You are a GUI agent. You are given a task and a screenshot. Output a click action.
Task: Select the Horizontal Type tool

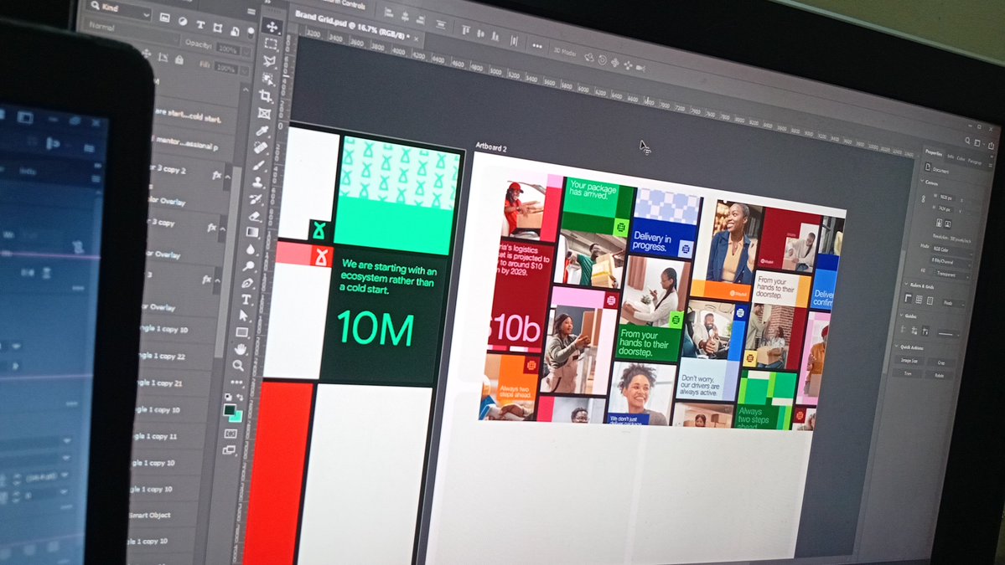tap(246, 300)
